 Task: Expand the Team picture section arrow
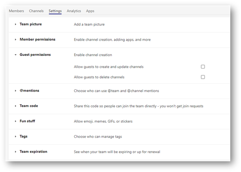pyautogui.click(x=15, y=24)
